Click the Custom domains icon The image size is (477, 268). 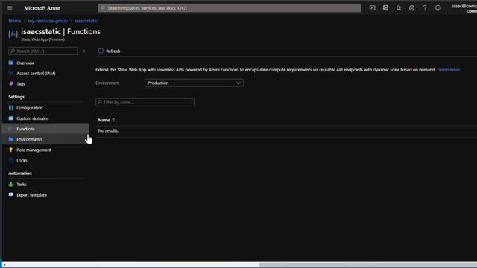click(11, 118)
